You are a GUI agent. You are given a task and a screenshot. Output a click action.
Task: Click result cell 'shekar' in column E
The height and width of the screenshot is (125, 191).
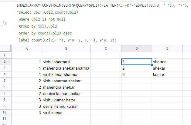(167, 68)
